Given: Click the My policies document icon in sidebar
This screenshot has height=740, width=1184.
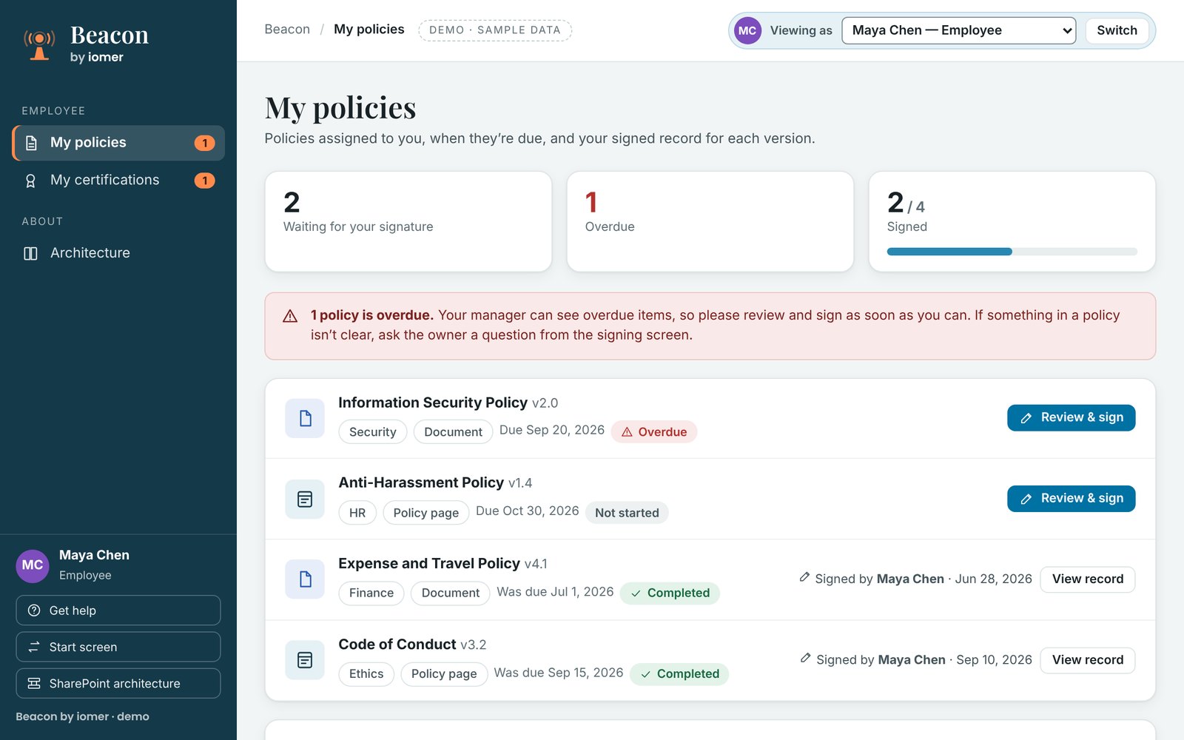Looking at the screenshot, I should click(31, 143).
